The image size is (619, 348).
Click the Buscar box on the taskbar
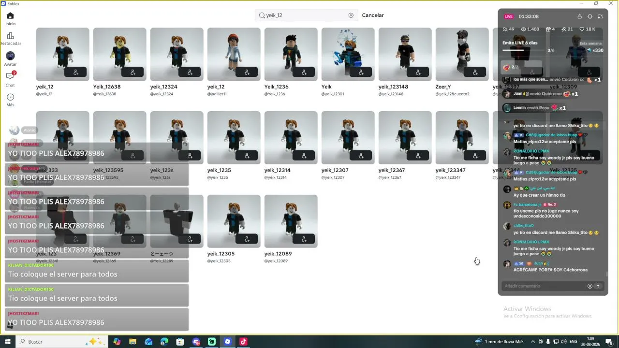[62, 342]
